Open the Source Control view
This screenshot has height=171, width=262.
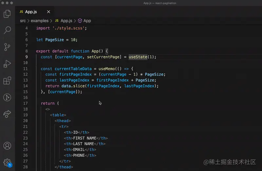(x=7, y=47)
